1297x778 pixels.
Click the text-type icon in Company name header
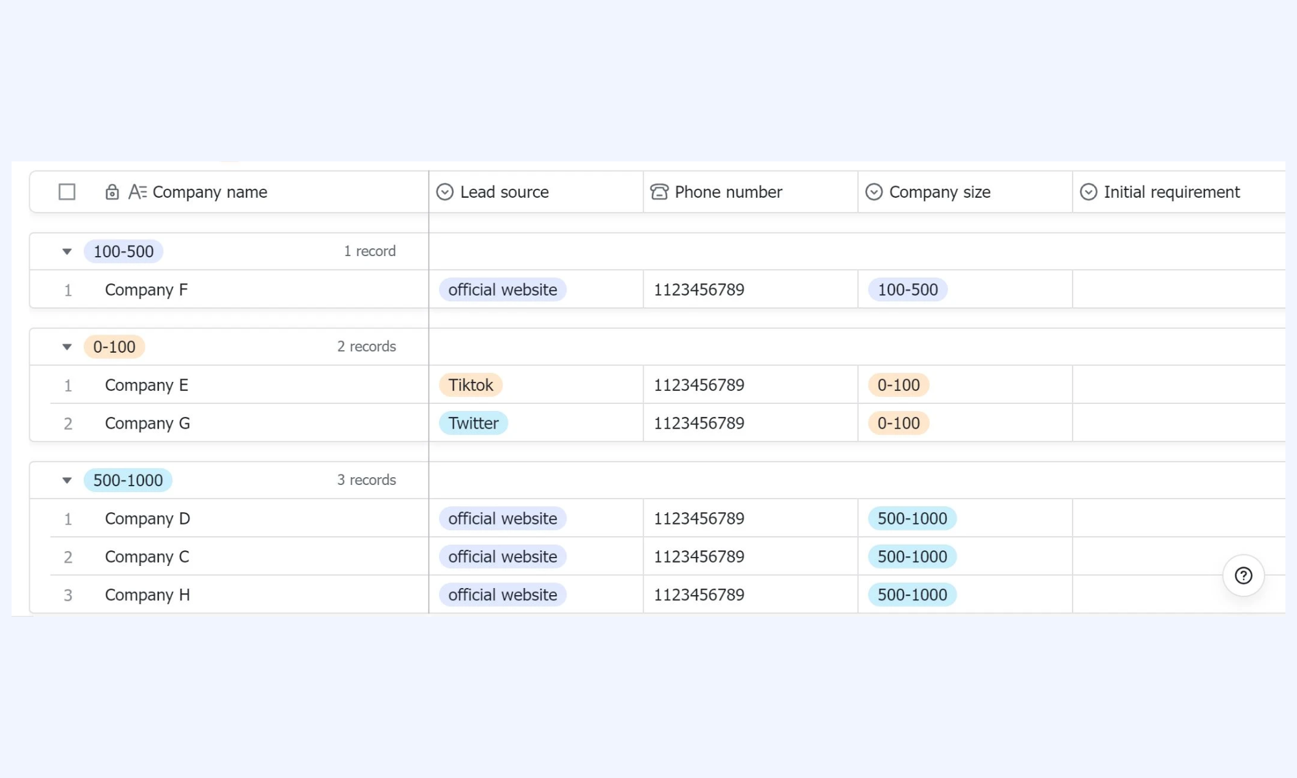click(137, 192)
